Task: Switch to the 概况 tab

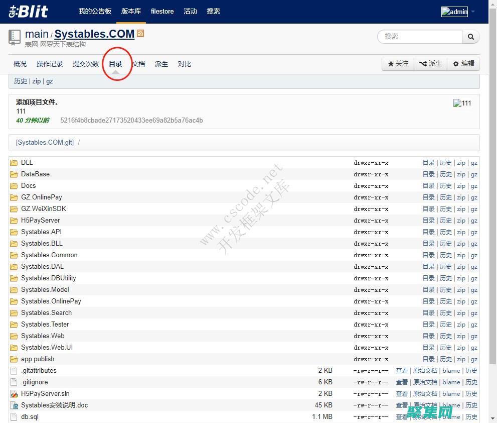Action: point(20,64)
